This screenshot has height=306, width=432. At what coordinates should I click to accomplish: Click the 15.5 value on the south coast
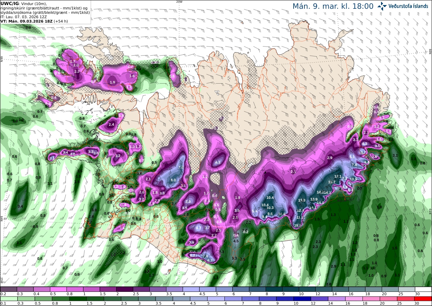(298, 225)
